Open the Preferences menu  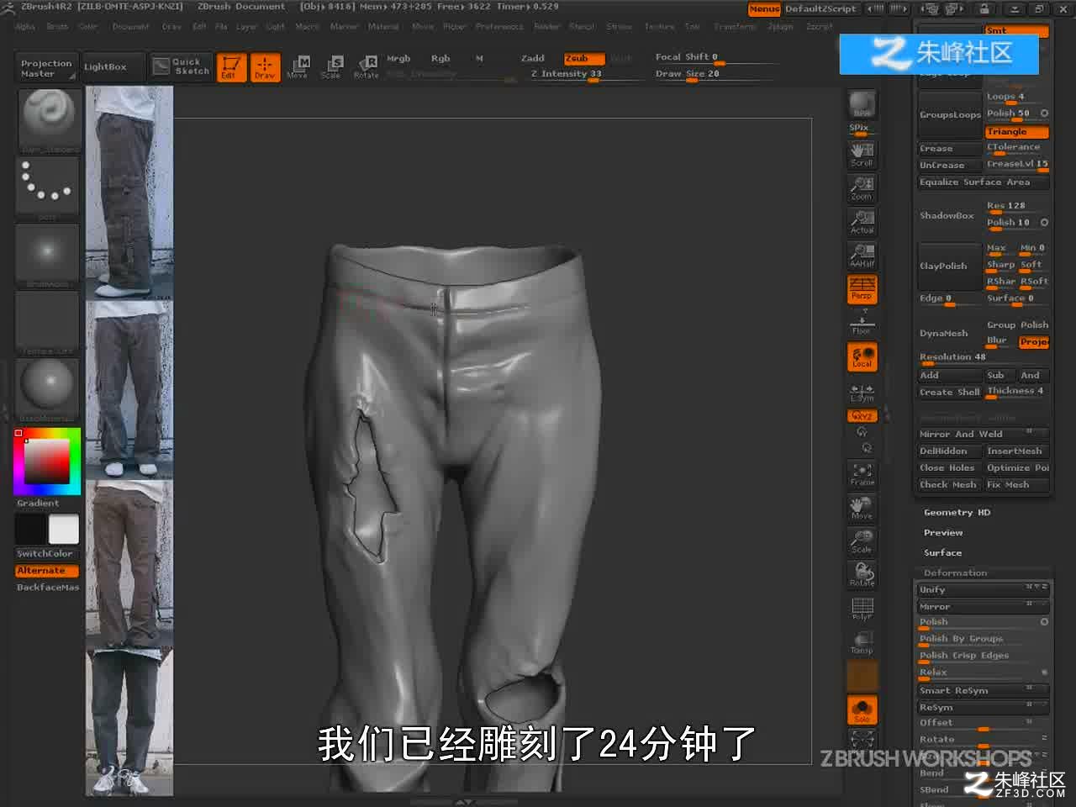tap(499, 26)
